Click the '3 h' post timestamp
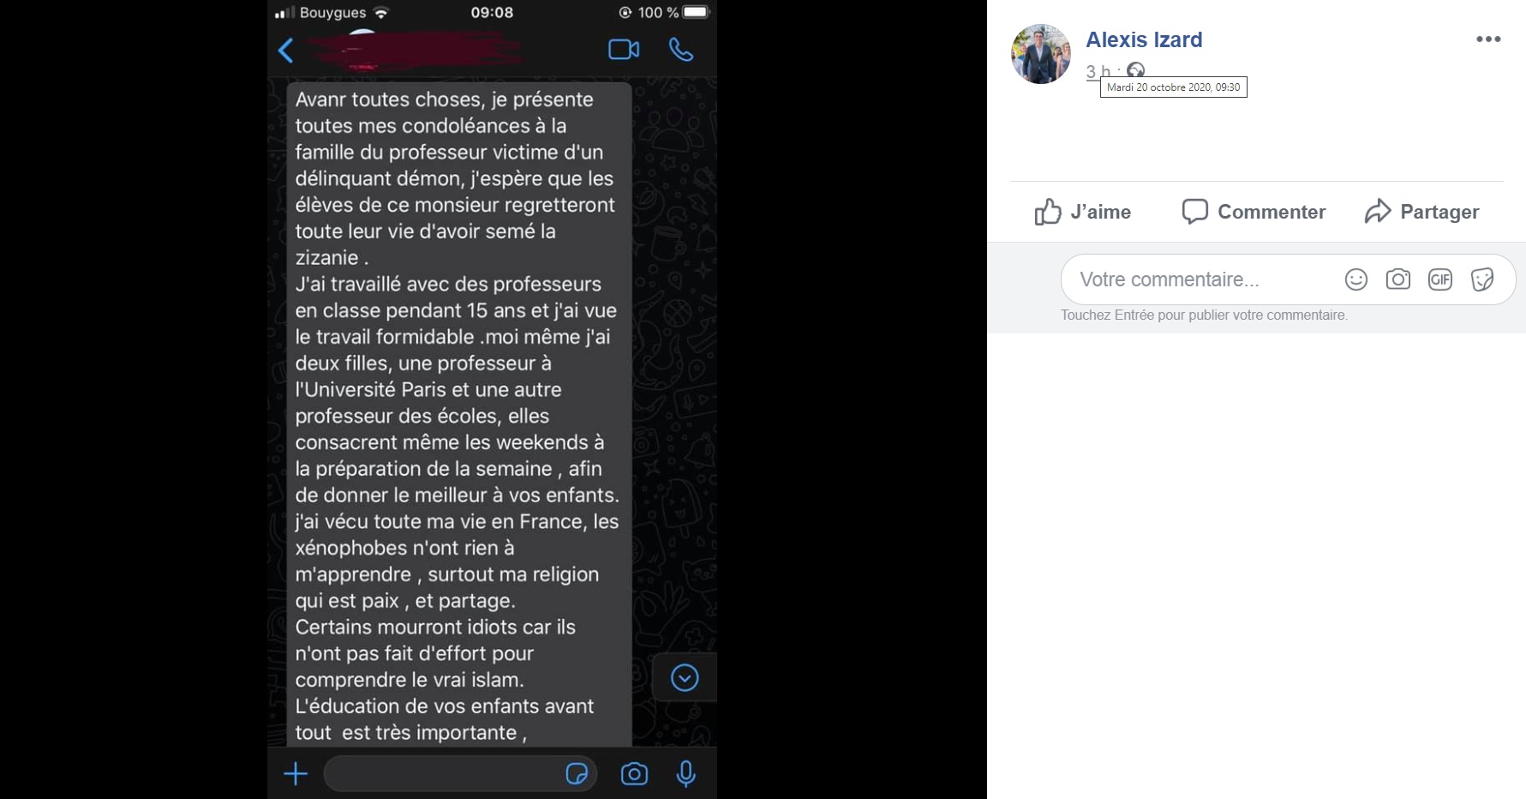 tap(1098, 71)
